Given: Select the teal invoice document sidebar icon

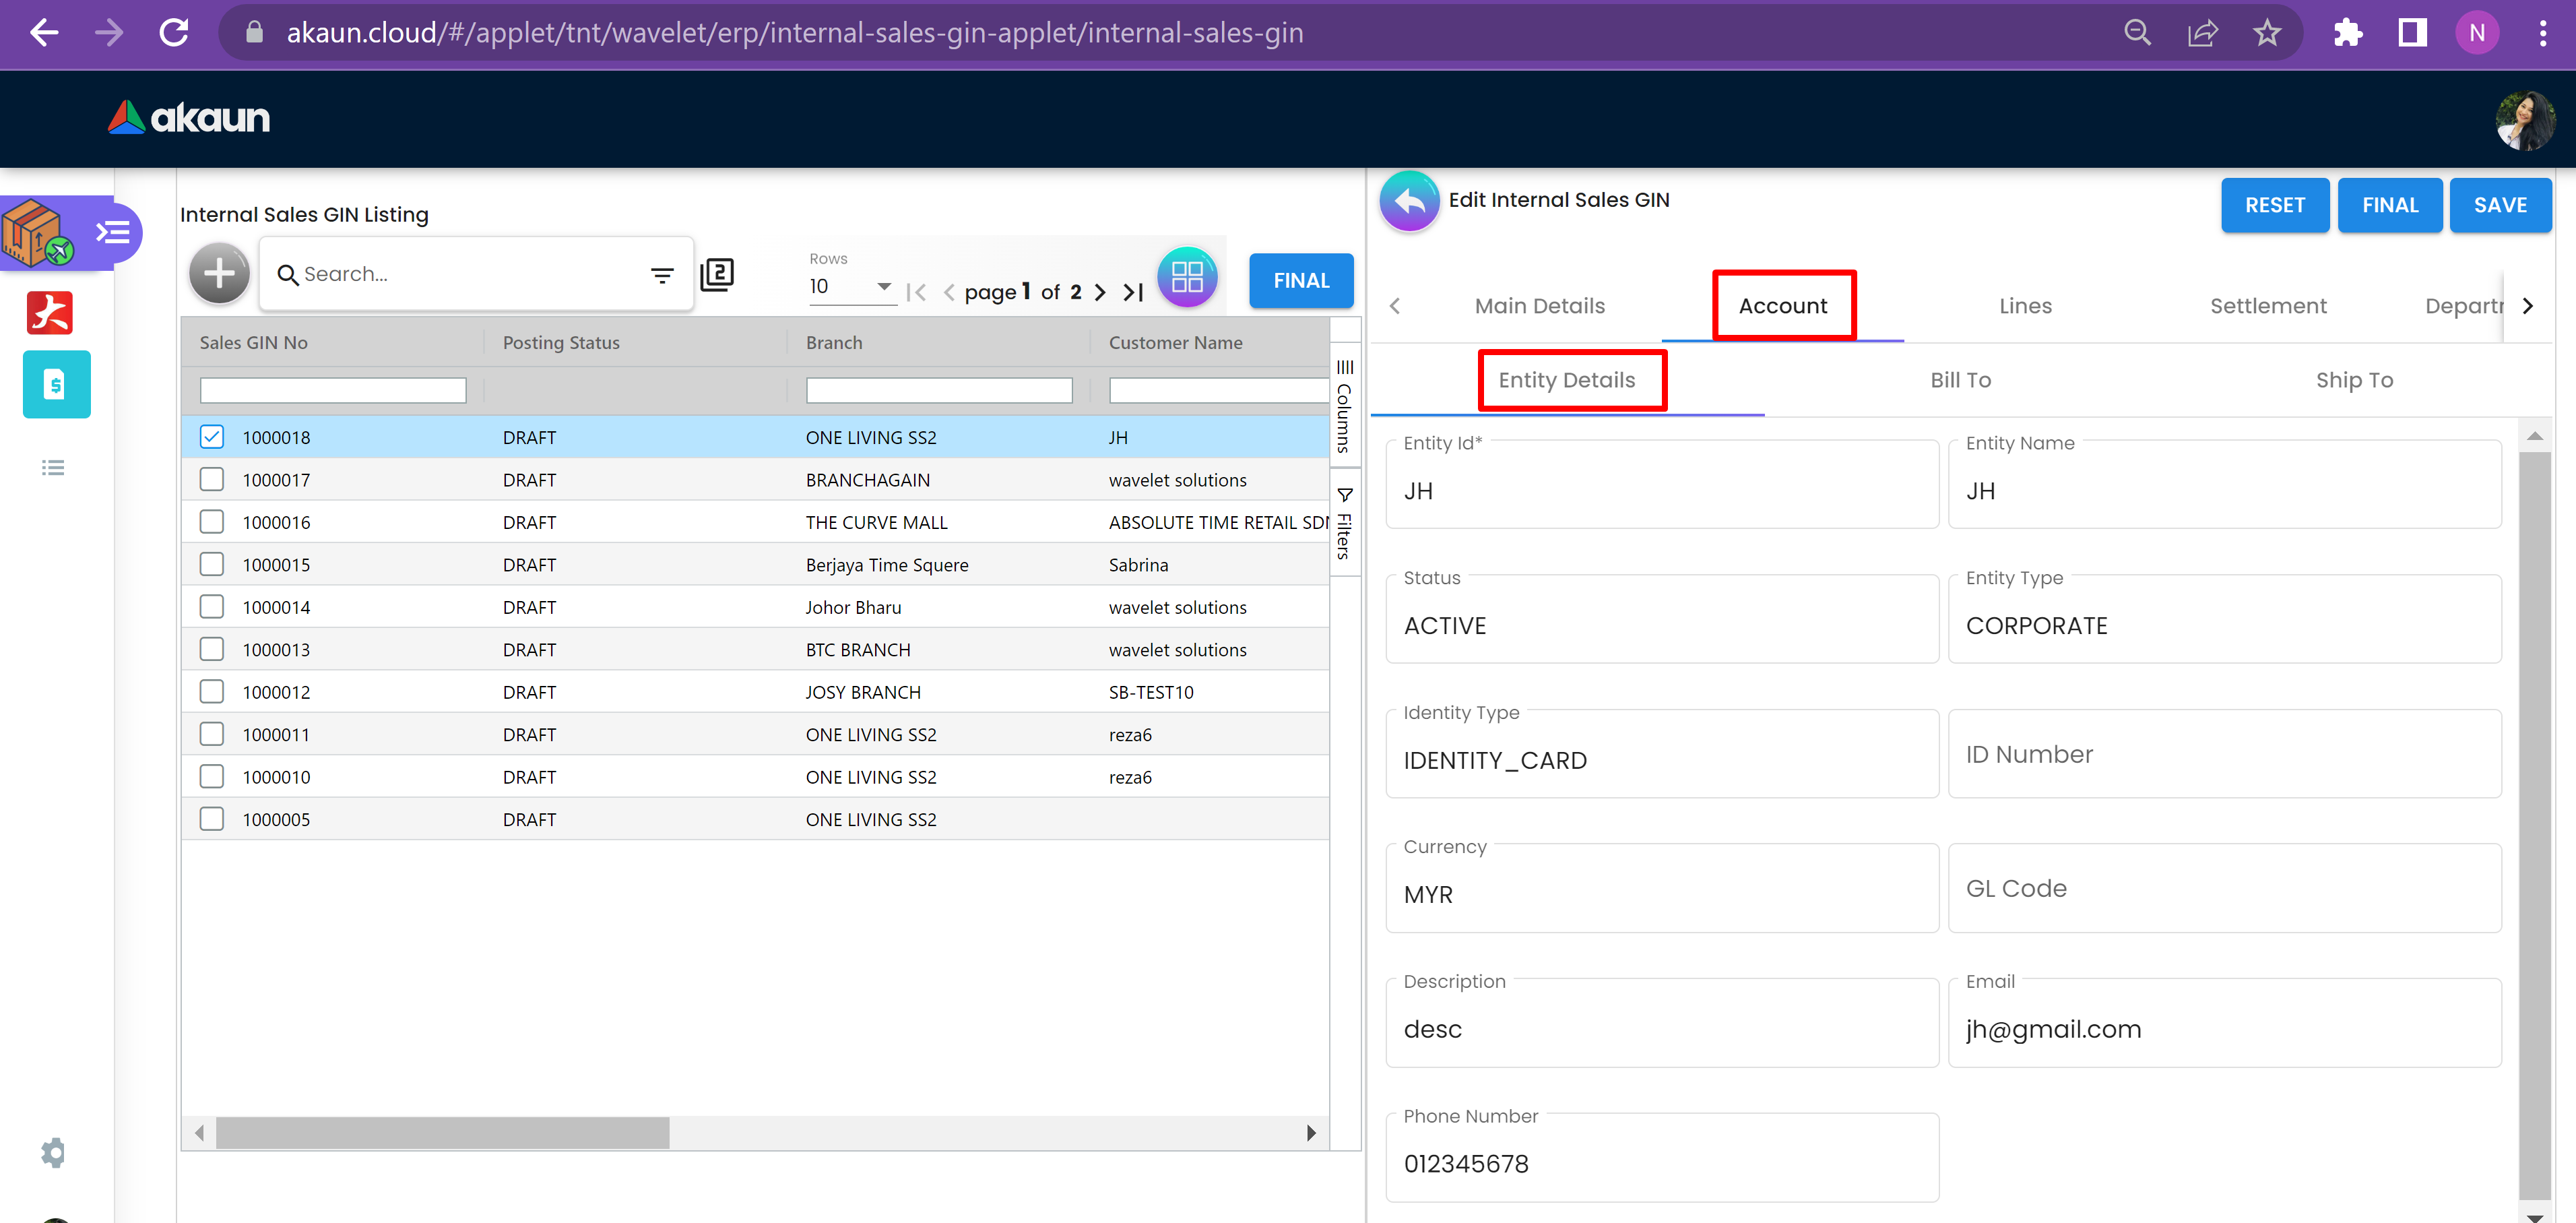Looking at the screenshot, I should click(x=56, y=384).
